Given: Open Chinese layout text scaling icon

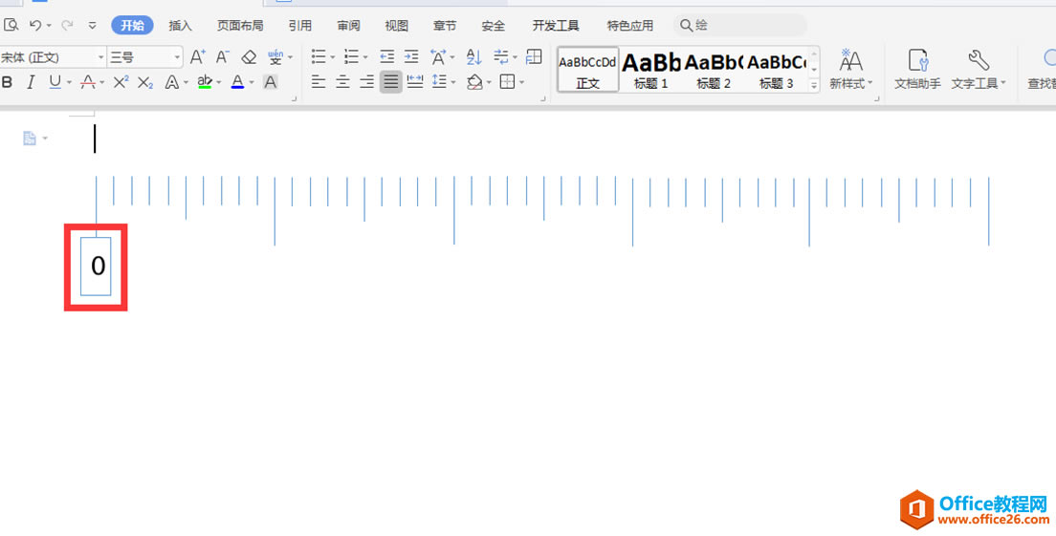Looking at the screenshot, I should 438,56.
